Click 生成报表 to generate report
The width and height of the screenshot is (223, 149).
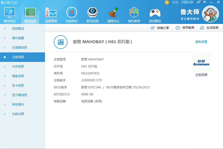click(209, 28)
